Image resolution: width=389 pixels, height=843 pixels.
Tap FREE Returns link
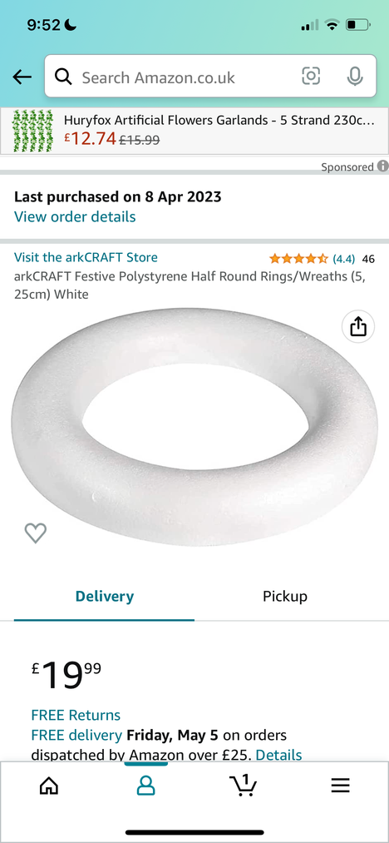pyautogui.click(x=76, y=715)
